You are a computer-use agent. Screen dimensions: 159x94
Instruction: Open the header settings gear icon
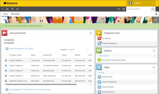[119, 9]
